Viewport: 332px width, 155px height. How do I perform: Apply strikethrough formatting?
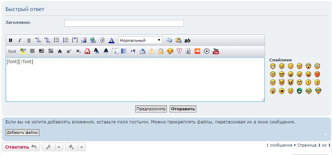coord(60,51)
